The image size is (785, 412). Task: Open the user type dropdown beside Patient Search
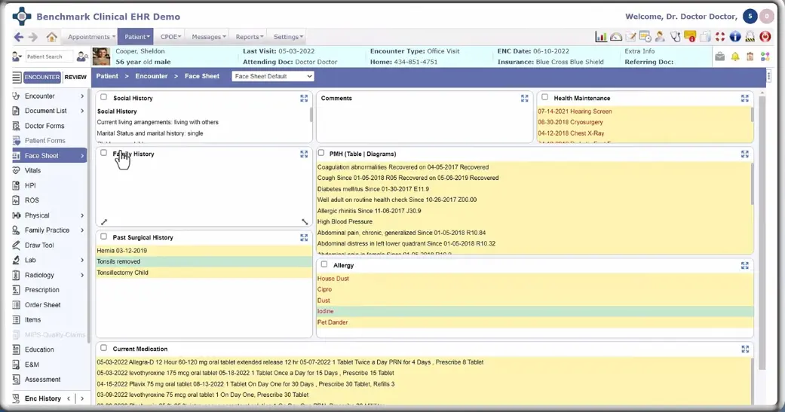[17, 56]
